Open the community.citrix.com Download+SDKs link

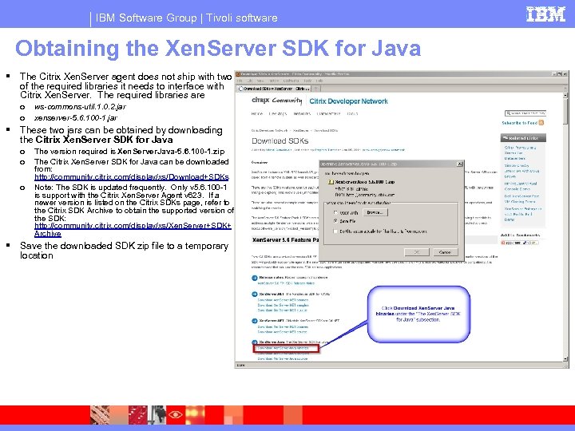point(132,177)
